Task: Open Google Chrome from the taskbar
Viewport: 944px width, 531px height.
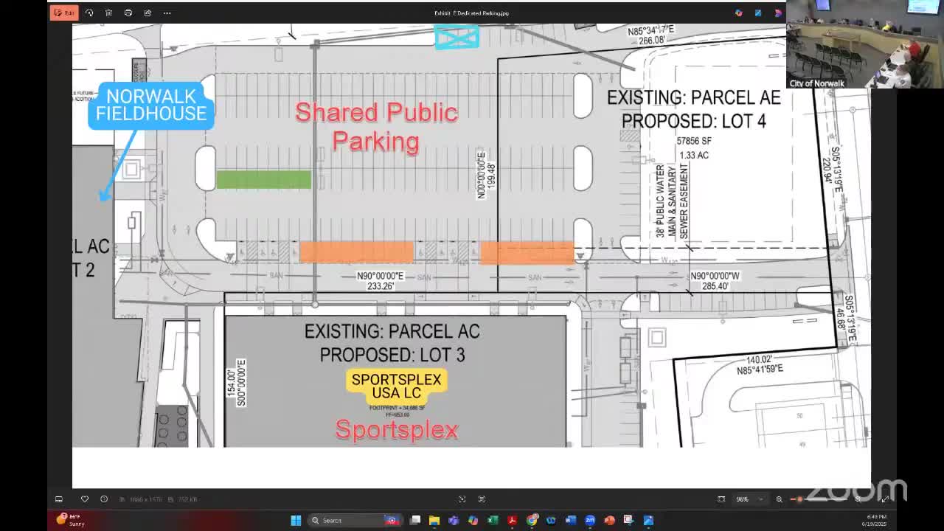Action: coord(532,521)
